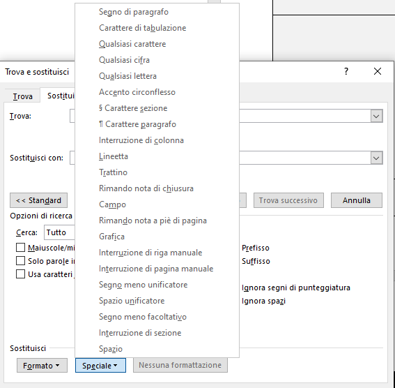Click the 'Nessuna formattazione' button
Viewport: 395px width, 388px height.
(x=180, y=365)
